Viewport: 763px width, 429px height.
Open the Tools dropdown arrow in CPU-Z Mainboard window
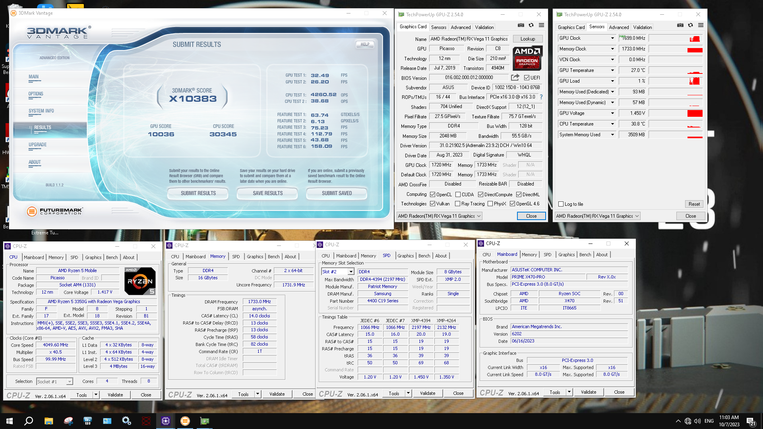coord(569,392)
